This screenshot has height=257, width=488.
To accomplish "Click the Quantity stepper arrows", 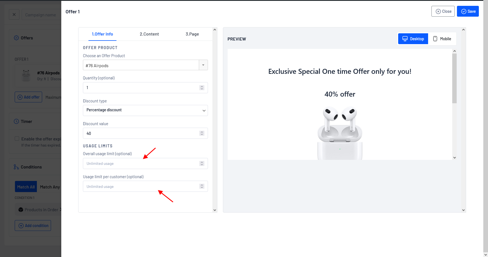I will 202,88.
